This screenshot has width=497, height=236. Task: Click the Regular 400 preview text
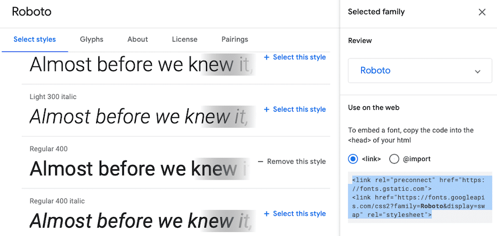click(x=133, y=168)
